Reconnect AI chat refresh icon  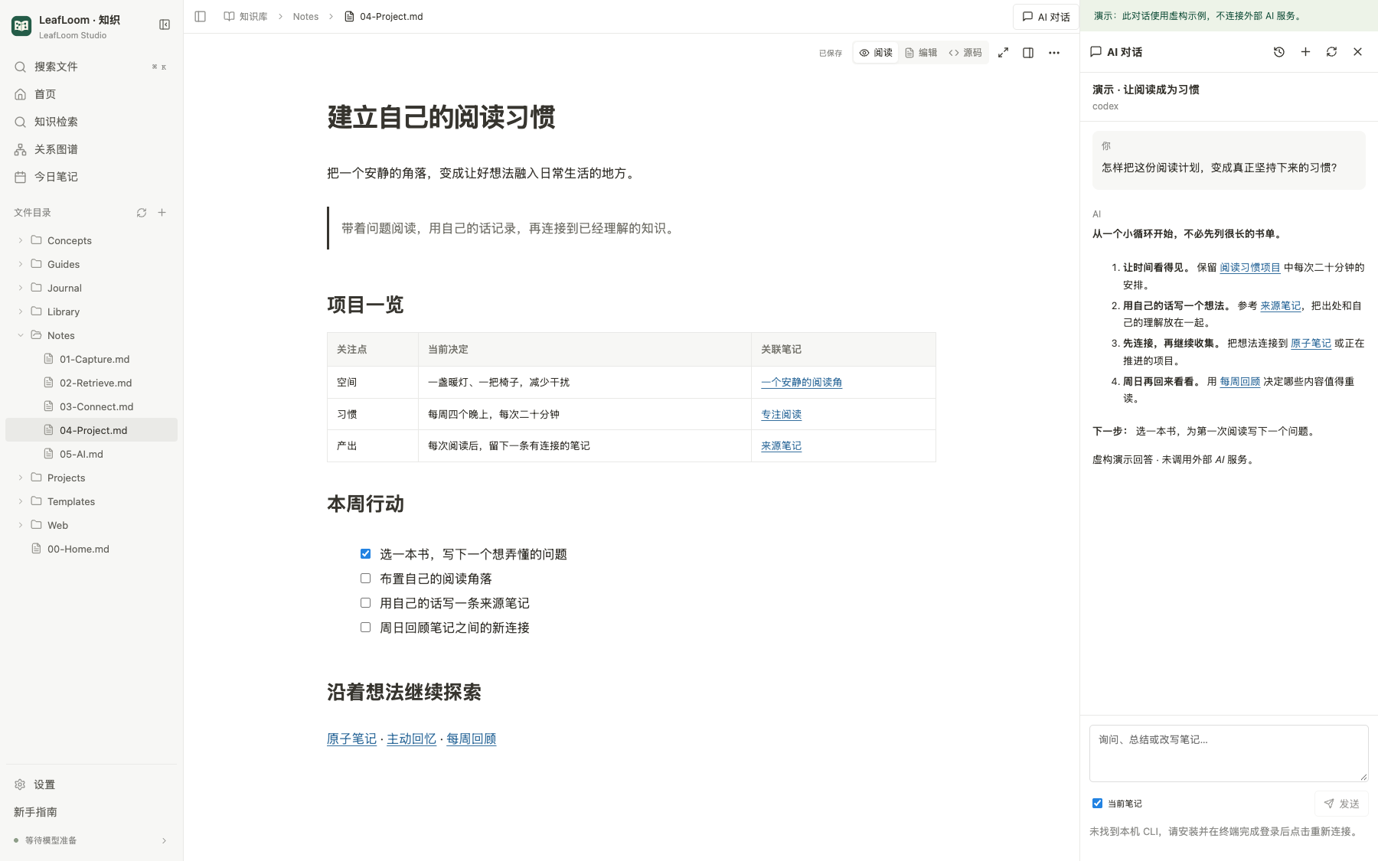coord(1331,52)
